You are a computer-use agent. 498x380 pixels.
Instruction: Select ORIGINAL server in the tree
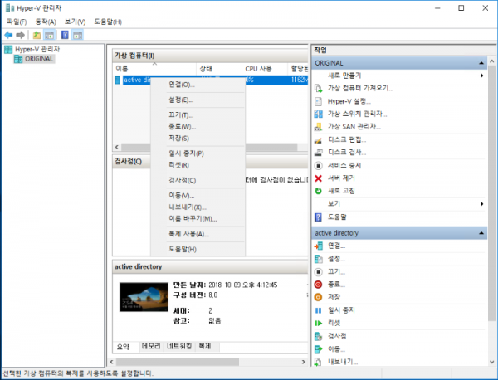(34, 59)
